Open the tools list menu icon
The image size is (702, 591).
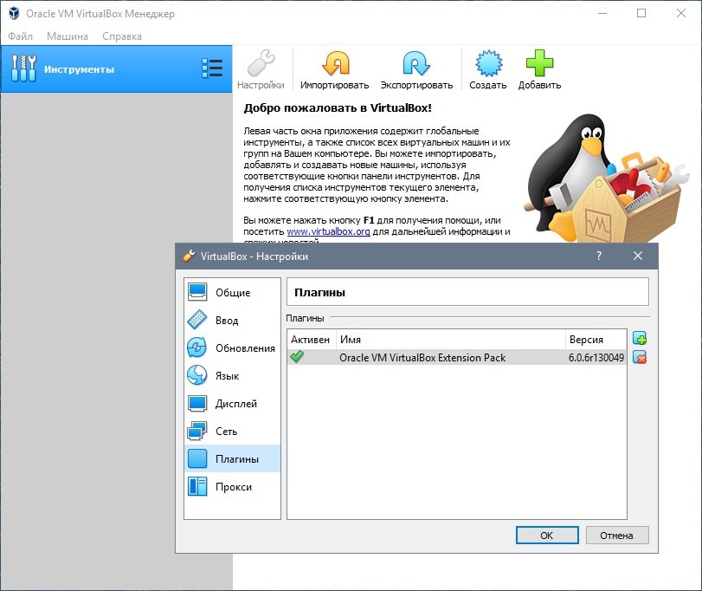[211, 68]
